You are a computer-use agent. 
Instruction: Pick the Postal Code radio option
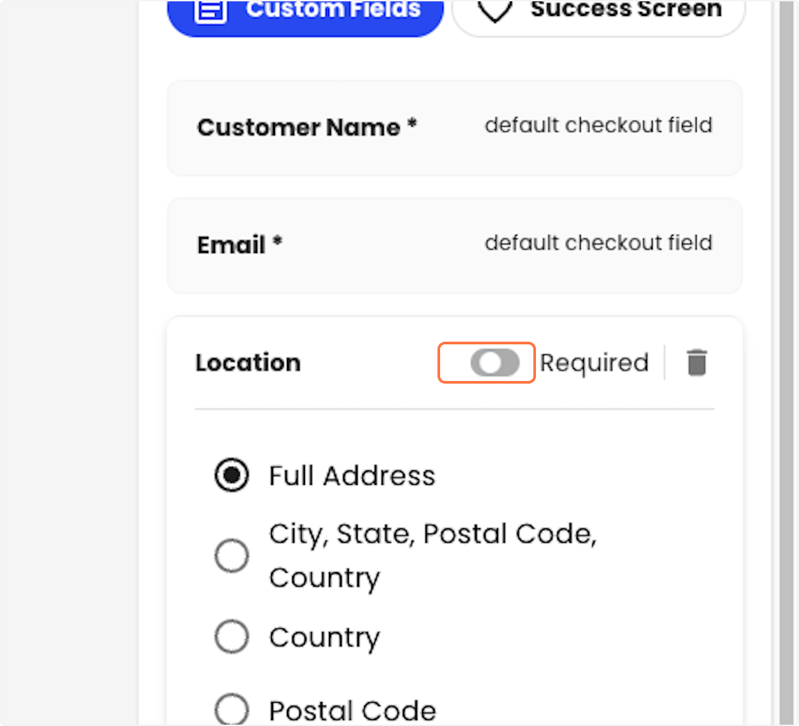point(232,709)
